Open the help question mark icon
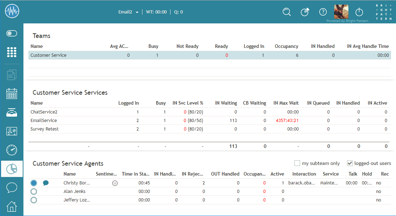Viewport: 396px width, 216px height. click(x=323, y=12)
